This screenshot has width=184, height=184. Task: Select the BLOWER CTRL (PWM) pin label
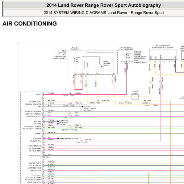click(x=33, y=112)
